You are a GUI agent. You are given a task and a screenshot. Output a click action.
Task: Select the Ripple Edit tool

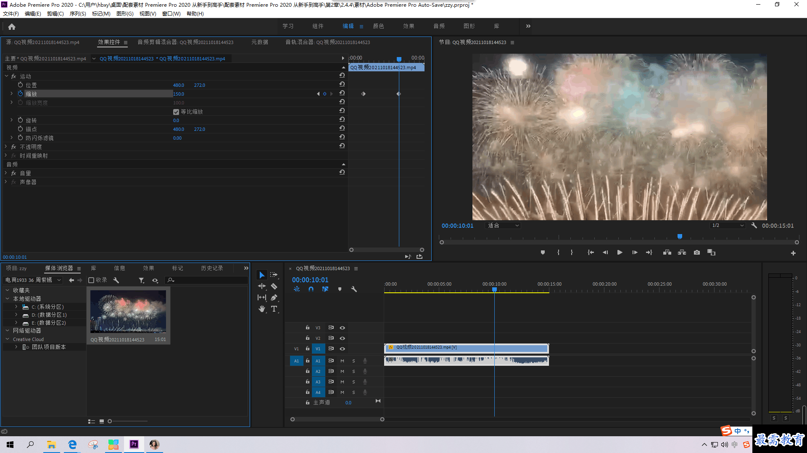click(262, 286)
